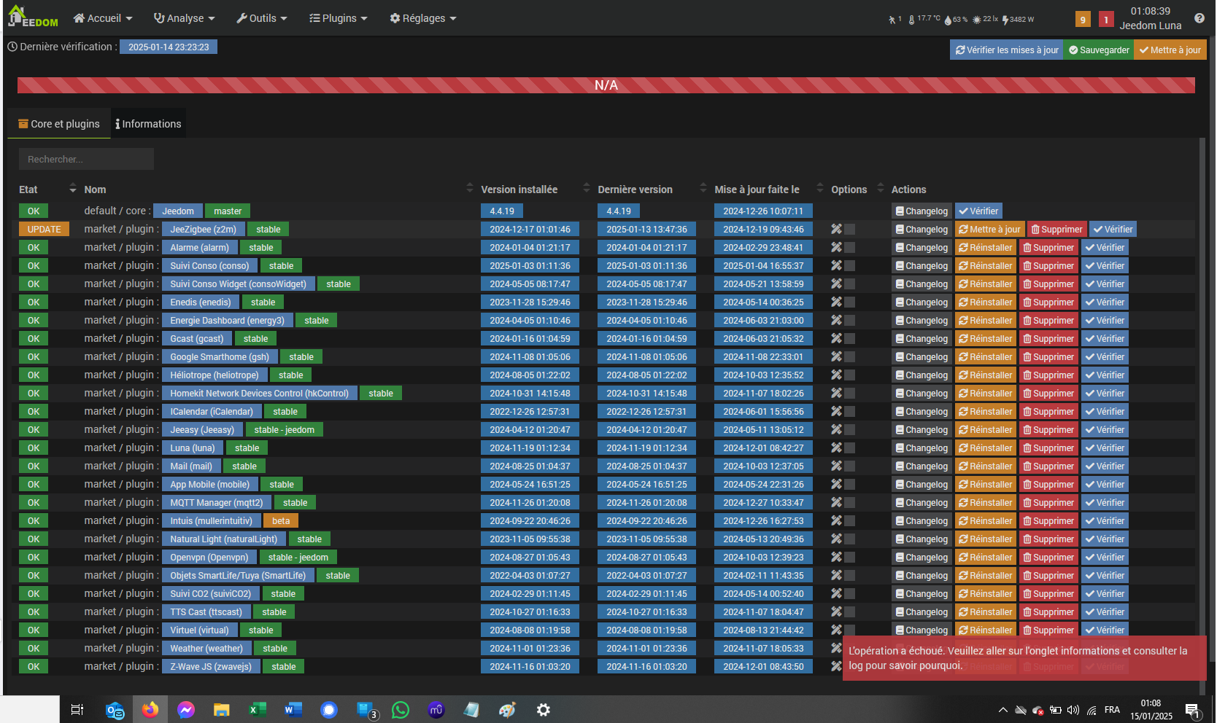Tick the options checkbox for Openvpn
The image size is (1217, 723).
[850, 557]
